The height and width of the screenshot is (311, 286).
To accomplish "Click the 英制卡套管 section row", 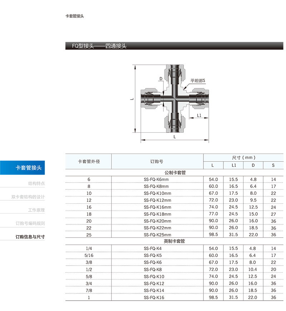I will tap(174, 241).
